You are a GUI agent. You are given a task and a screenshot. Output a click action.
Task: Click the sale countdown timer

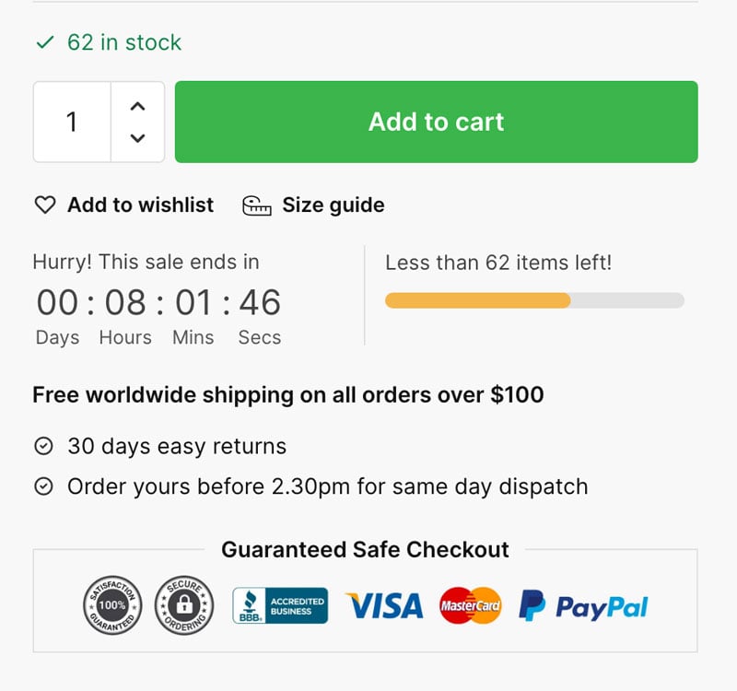tap(158, 302)
